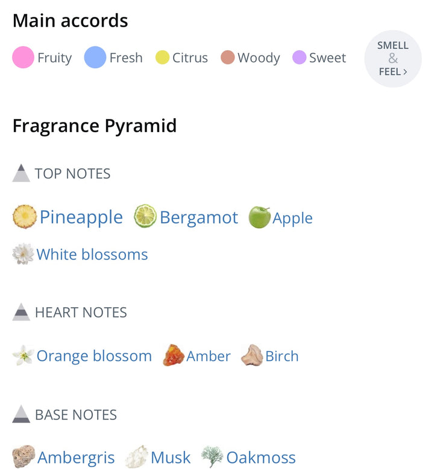Click the Top Notes pyramid icon

(x=21, y=173)
